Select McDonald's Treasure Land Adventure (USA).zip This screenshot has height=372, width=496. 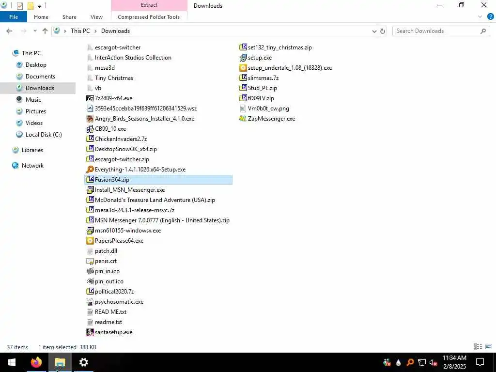coord(155,200)
